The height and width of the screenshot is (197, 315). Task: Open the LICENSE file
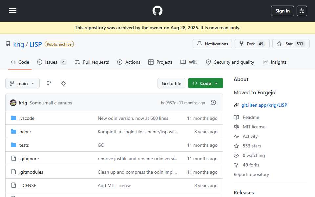click(x=28, y=186)
